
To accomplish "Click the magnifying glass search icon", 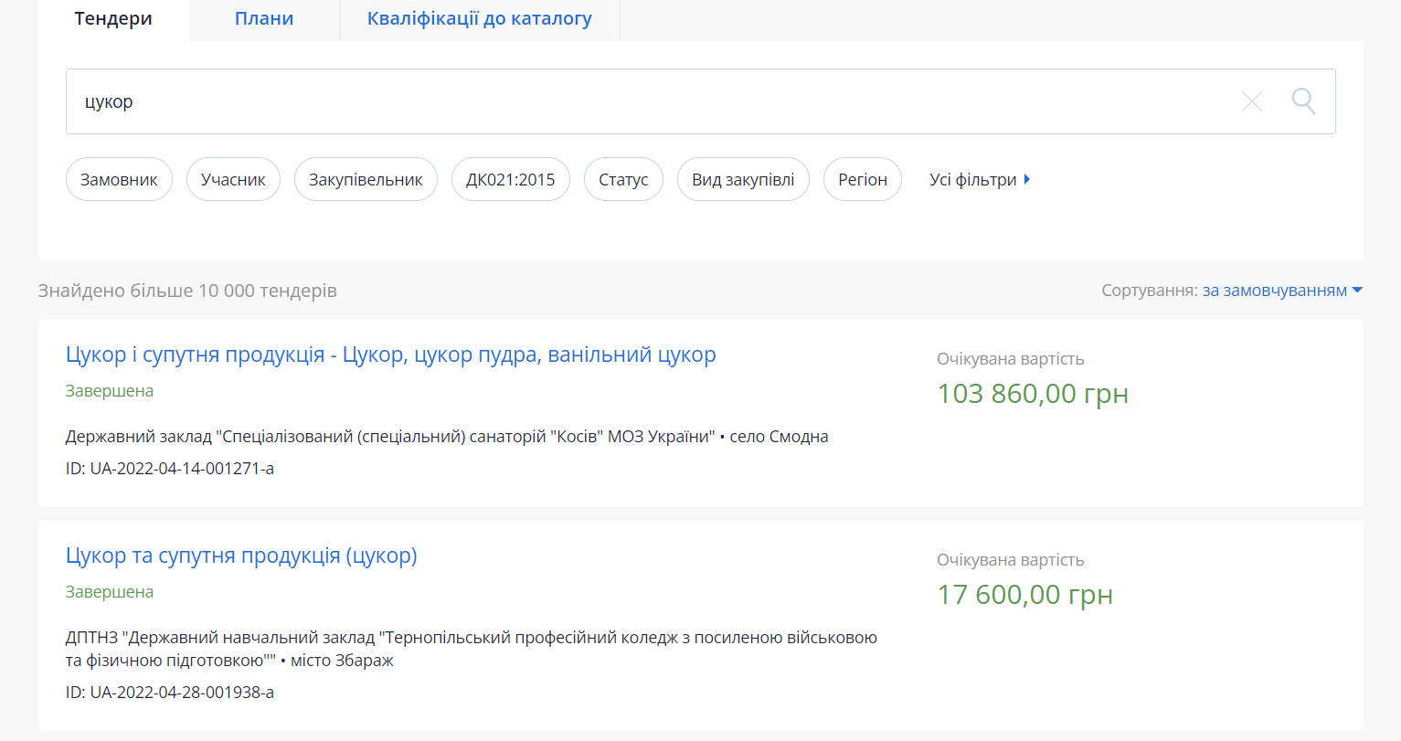I will [1303, 101].
